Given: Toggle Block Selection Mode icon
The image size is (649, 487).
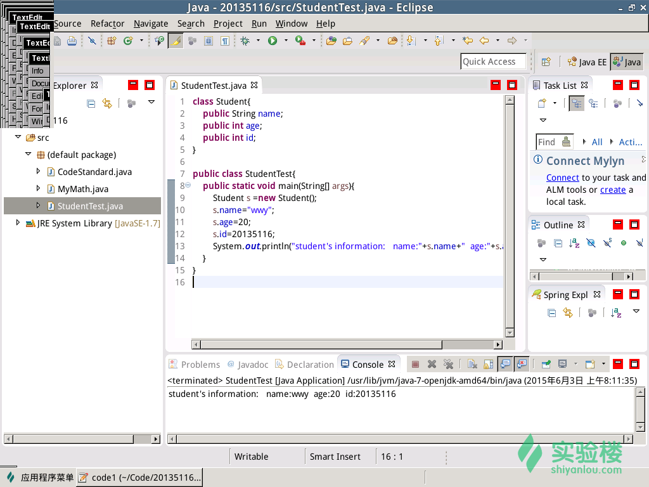Looking at the screenshot, I should [x=209, y=41].
